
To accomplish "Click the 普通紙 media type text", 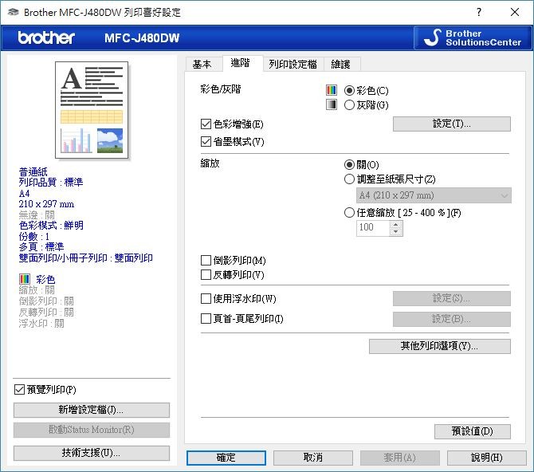I will [x=33, y=171].
